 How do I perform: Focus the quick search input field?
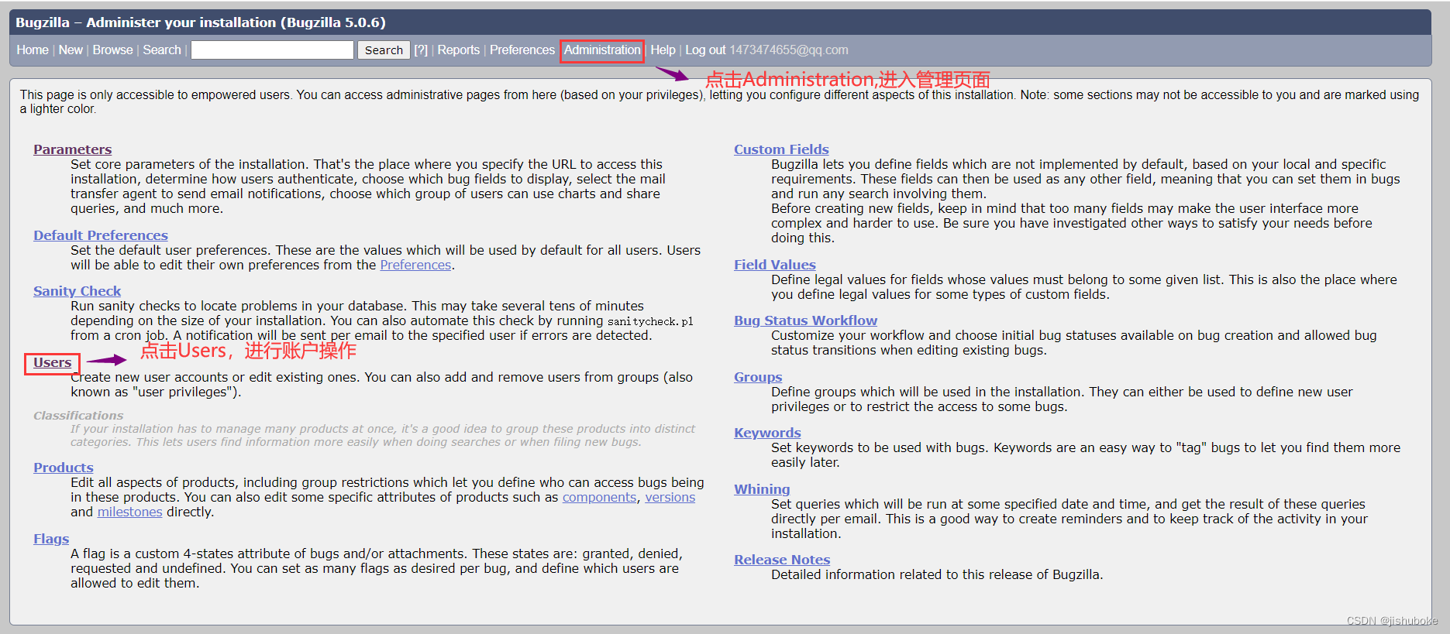[272, 50]
